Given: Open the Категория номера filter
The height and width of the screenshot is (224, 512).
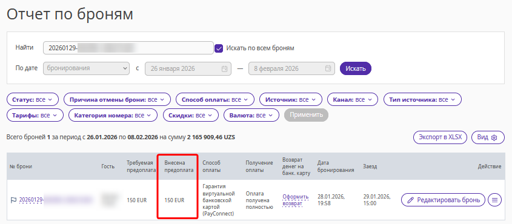Looking at the screenshot, I should [113, 115].
